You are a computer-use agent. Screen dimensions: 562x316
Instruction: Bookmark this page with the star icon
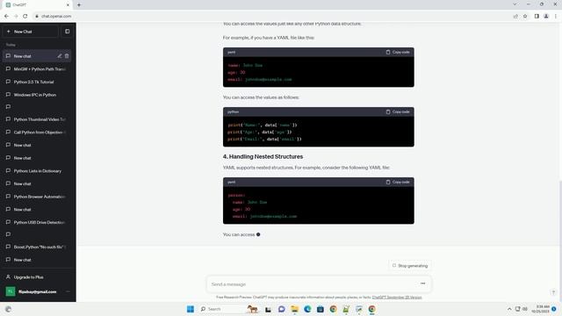click(x=525, y=16)
